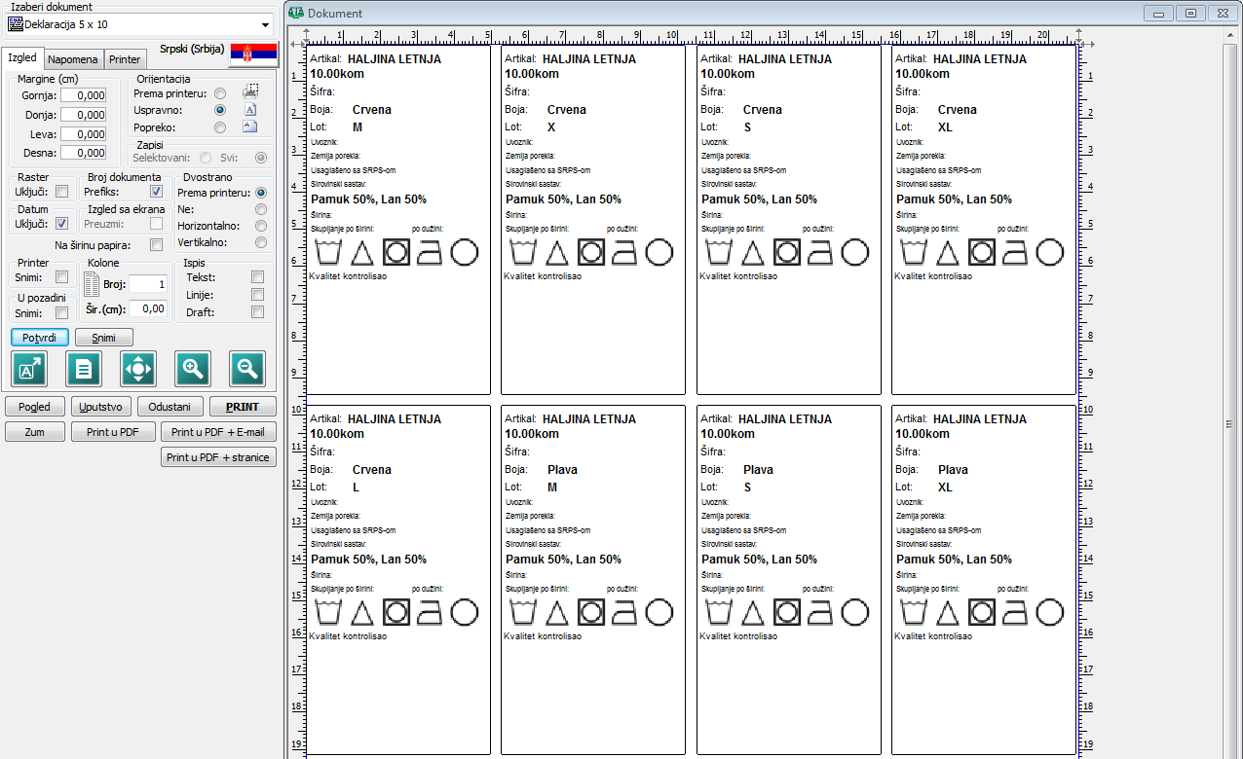This screenshot has height=759, width=1243.
Task: Open the Izaberi dokument dropdown
Action: click(266, 24)
